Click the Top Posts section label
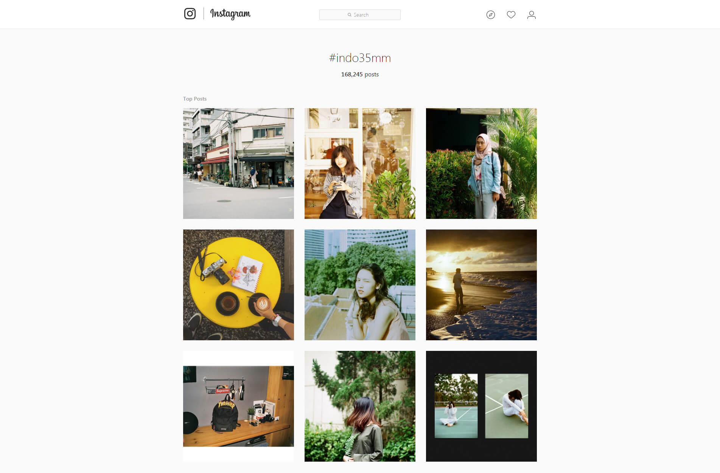720x473 pixels. click(195, 99)
